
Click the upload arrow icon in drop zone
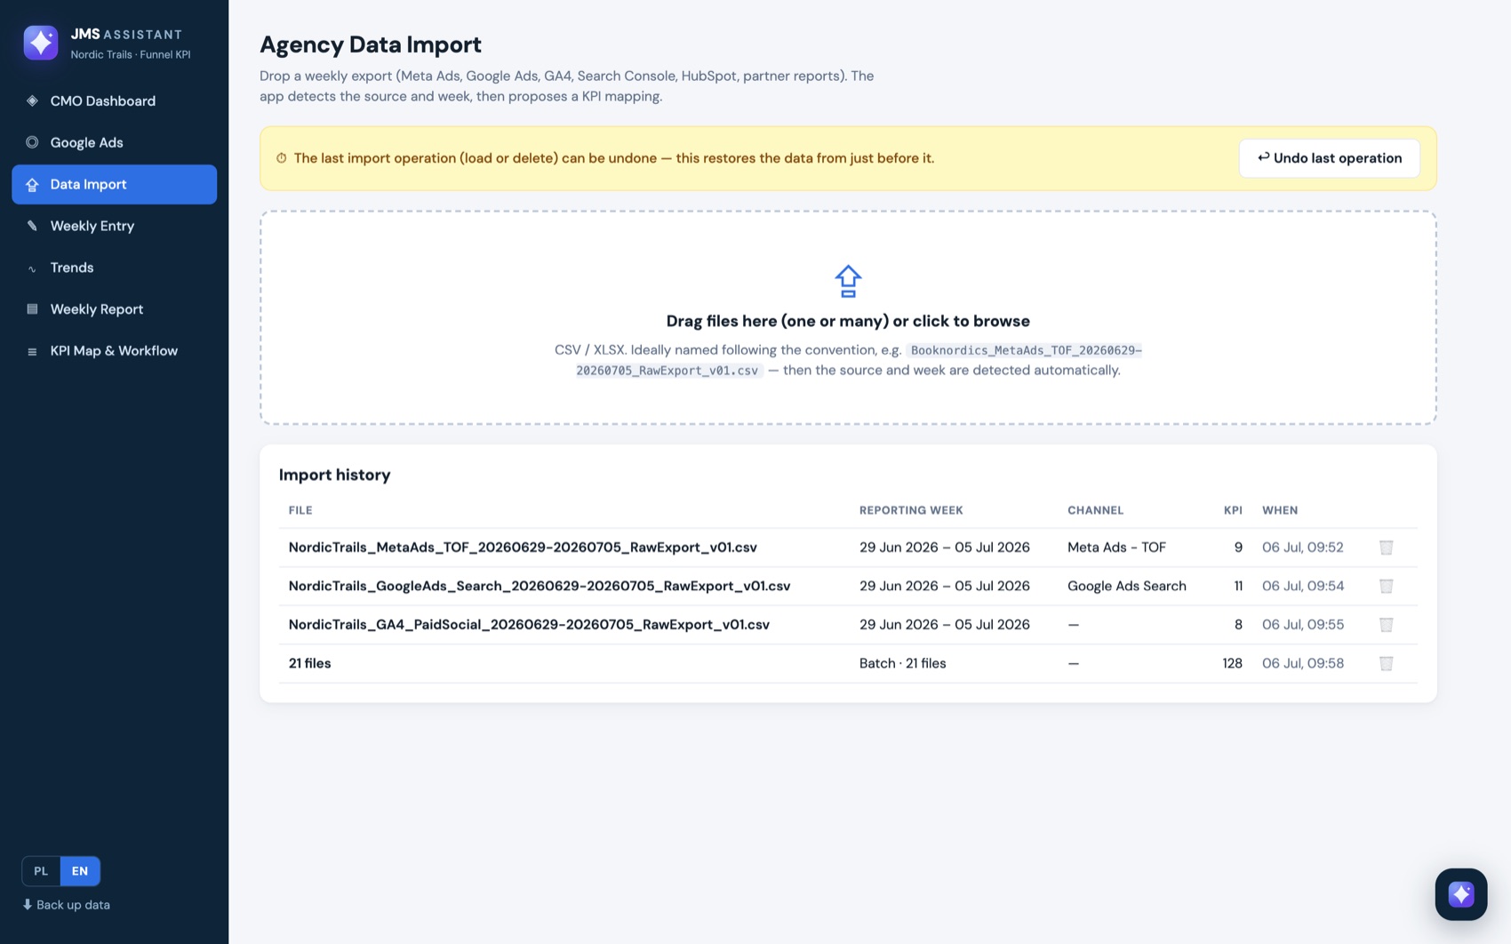coord(848,281)
